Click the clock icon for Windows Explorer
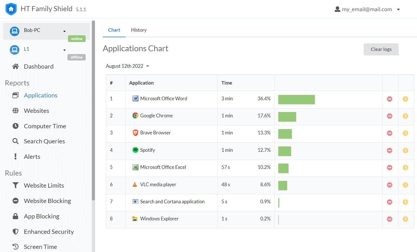This screenshot has height=252, width=417. (x=405, y=219)
